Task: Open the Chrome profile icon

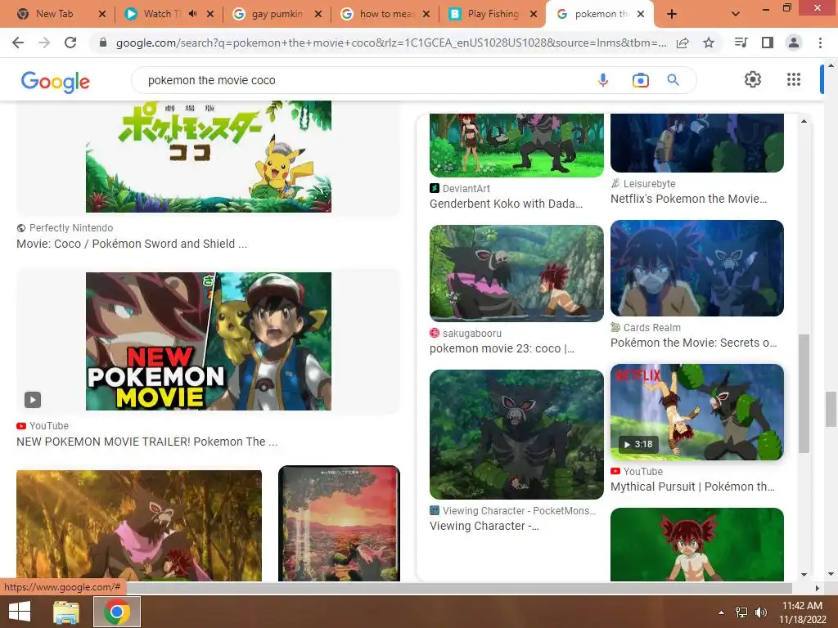Action: [x=794, y=43]
